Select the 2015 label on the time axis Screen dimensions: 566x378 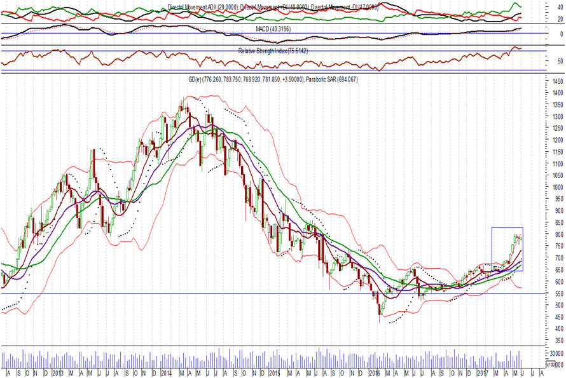pyautogui.click(x=273, y=372)
